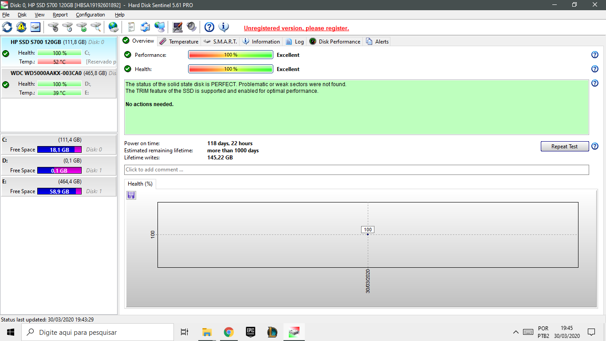Click the disk with stethoscope test icon

[x=53, y=27]
